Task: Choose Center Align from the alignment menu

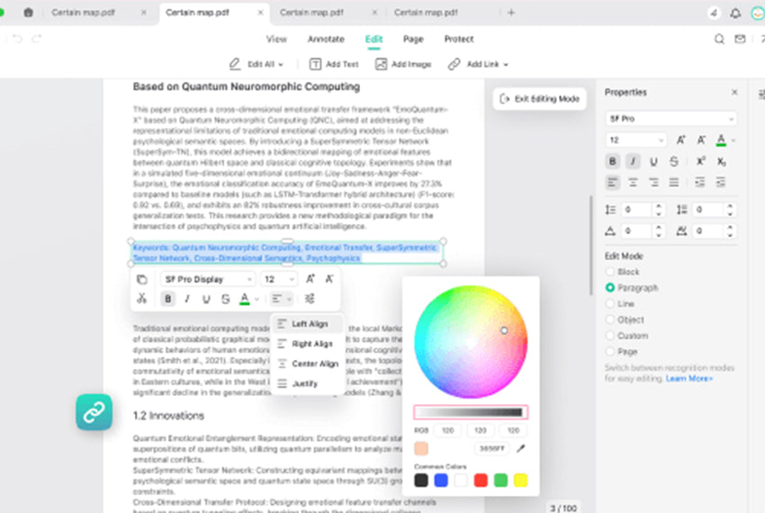Action: tap(307, 364)
